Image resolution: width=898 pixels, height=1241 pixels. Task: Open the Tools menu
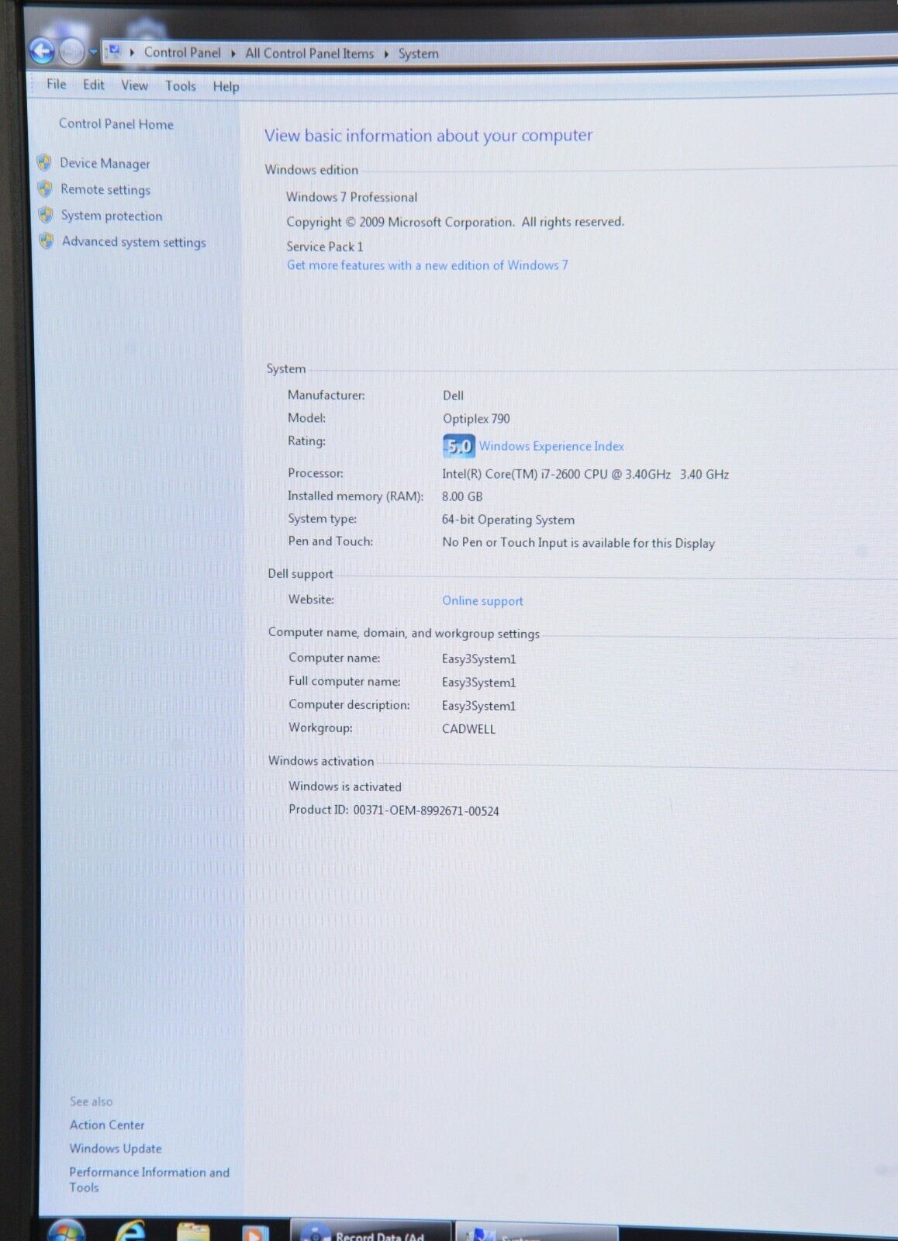181,86
